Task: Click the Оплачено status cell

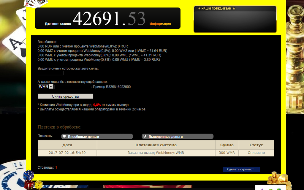Action: tap(256, 153)
